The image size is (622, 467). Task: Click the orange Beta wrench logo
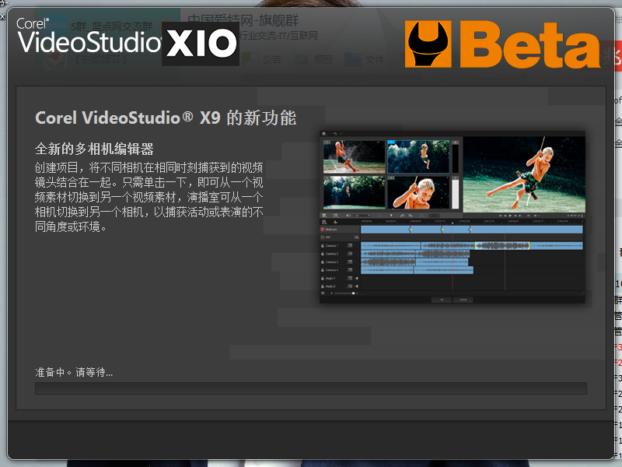point(502,44)
